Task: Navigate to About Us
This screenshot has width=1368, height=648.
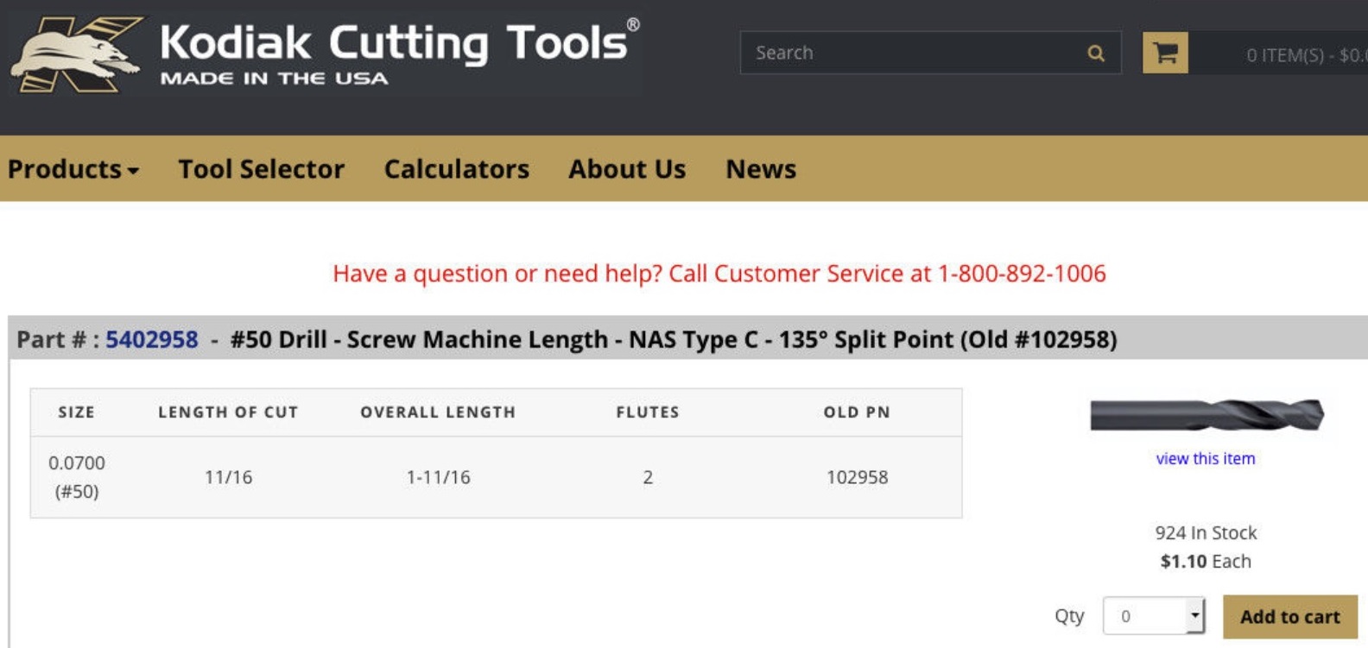Action: [x=627, y=169]
